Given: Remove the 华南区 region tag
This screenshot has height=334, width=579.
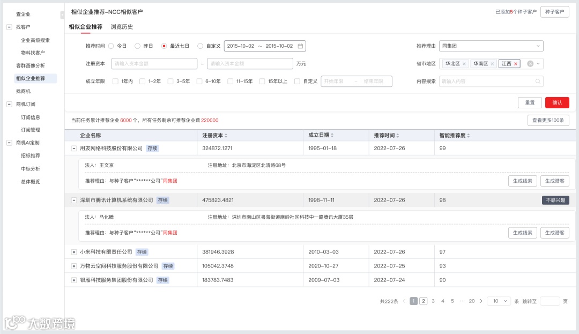Looking at the screenshot, I should coord(492,64).
